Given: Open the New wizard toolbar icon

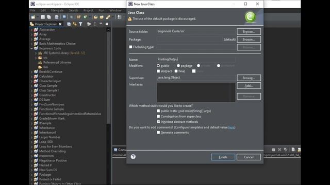Looking at the screenshot, I should tap(33, 17).
